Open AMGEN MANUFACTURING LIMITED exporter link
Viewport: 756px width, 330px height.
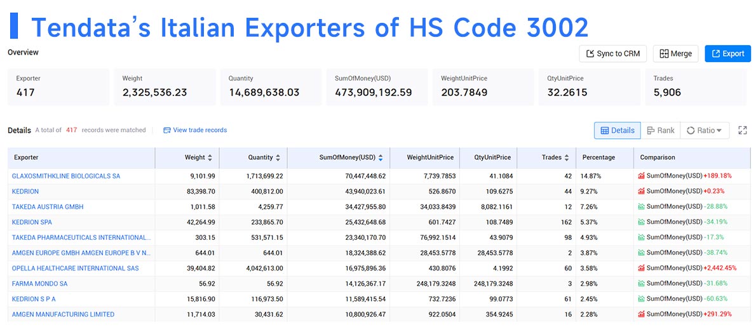click(63, 314)
